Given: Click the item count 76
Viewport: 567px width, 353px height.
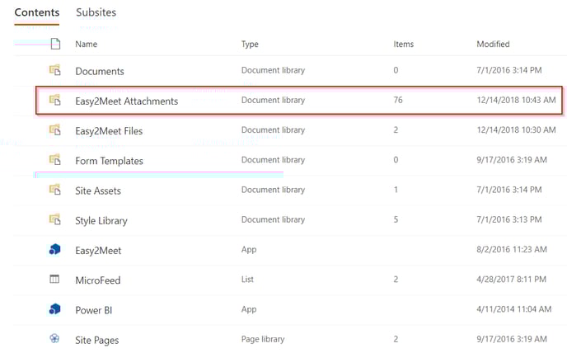Looking at the screenshot, I should pyautogui.click(x=398, y=100).
